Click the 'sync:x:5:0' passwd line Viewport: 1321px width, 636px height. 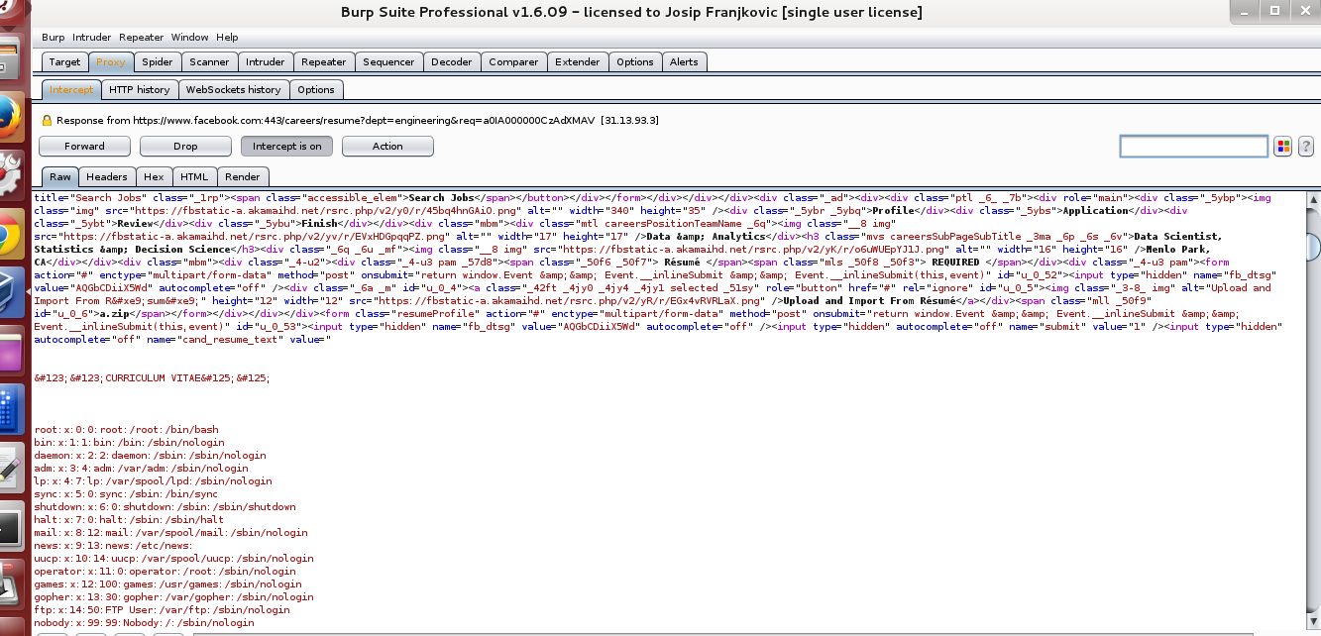[x=126, y=493]
